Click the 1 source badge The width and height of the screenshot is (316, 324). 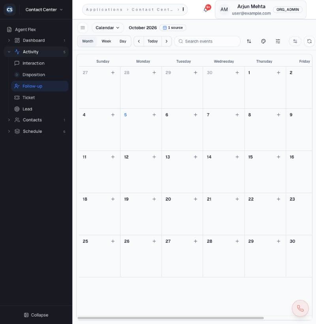click(x=173, y=28)
